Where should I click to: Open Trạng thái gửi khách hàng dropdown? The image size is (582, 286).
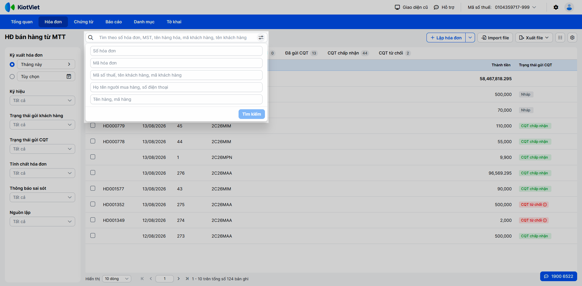pyautogui.click(x=42, y=125)
